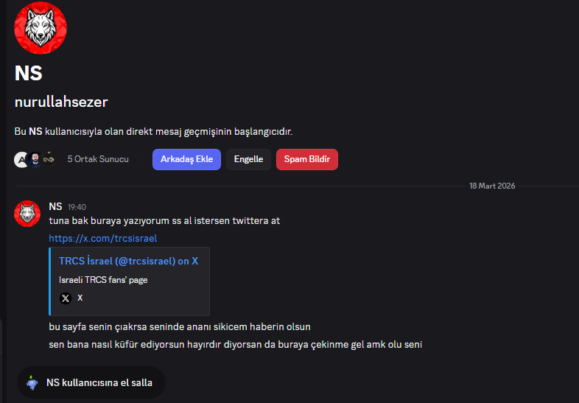This screenshot has width=579, height=403.
Task: Click the waving bot icon
Action: (32, 382)
